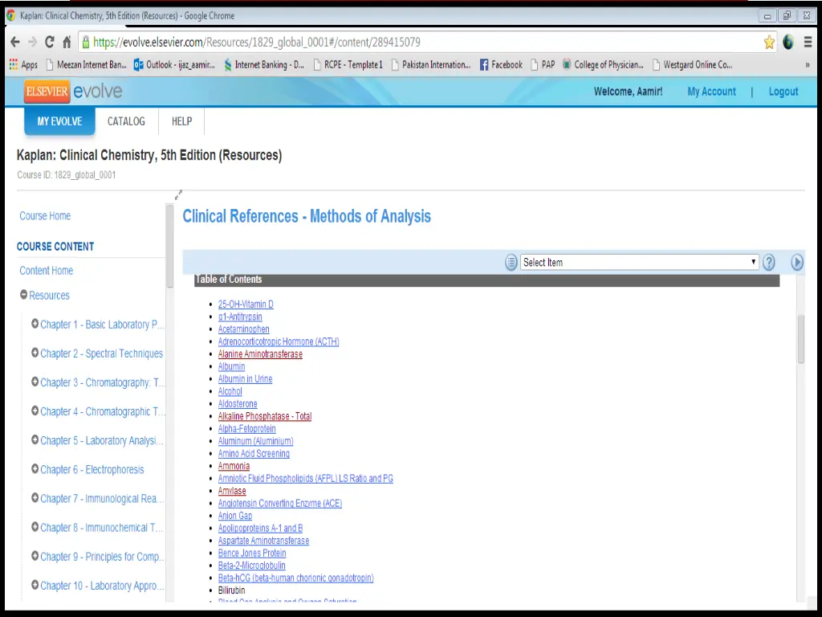The width and height of the screenshot is (822, 617).
Task: Open the HELP tab
Action: click(182, 121)
